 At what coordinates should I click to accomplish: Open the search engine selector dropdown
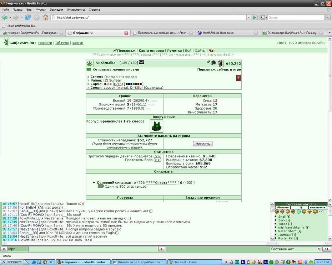click(264, 17)
